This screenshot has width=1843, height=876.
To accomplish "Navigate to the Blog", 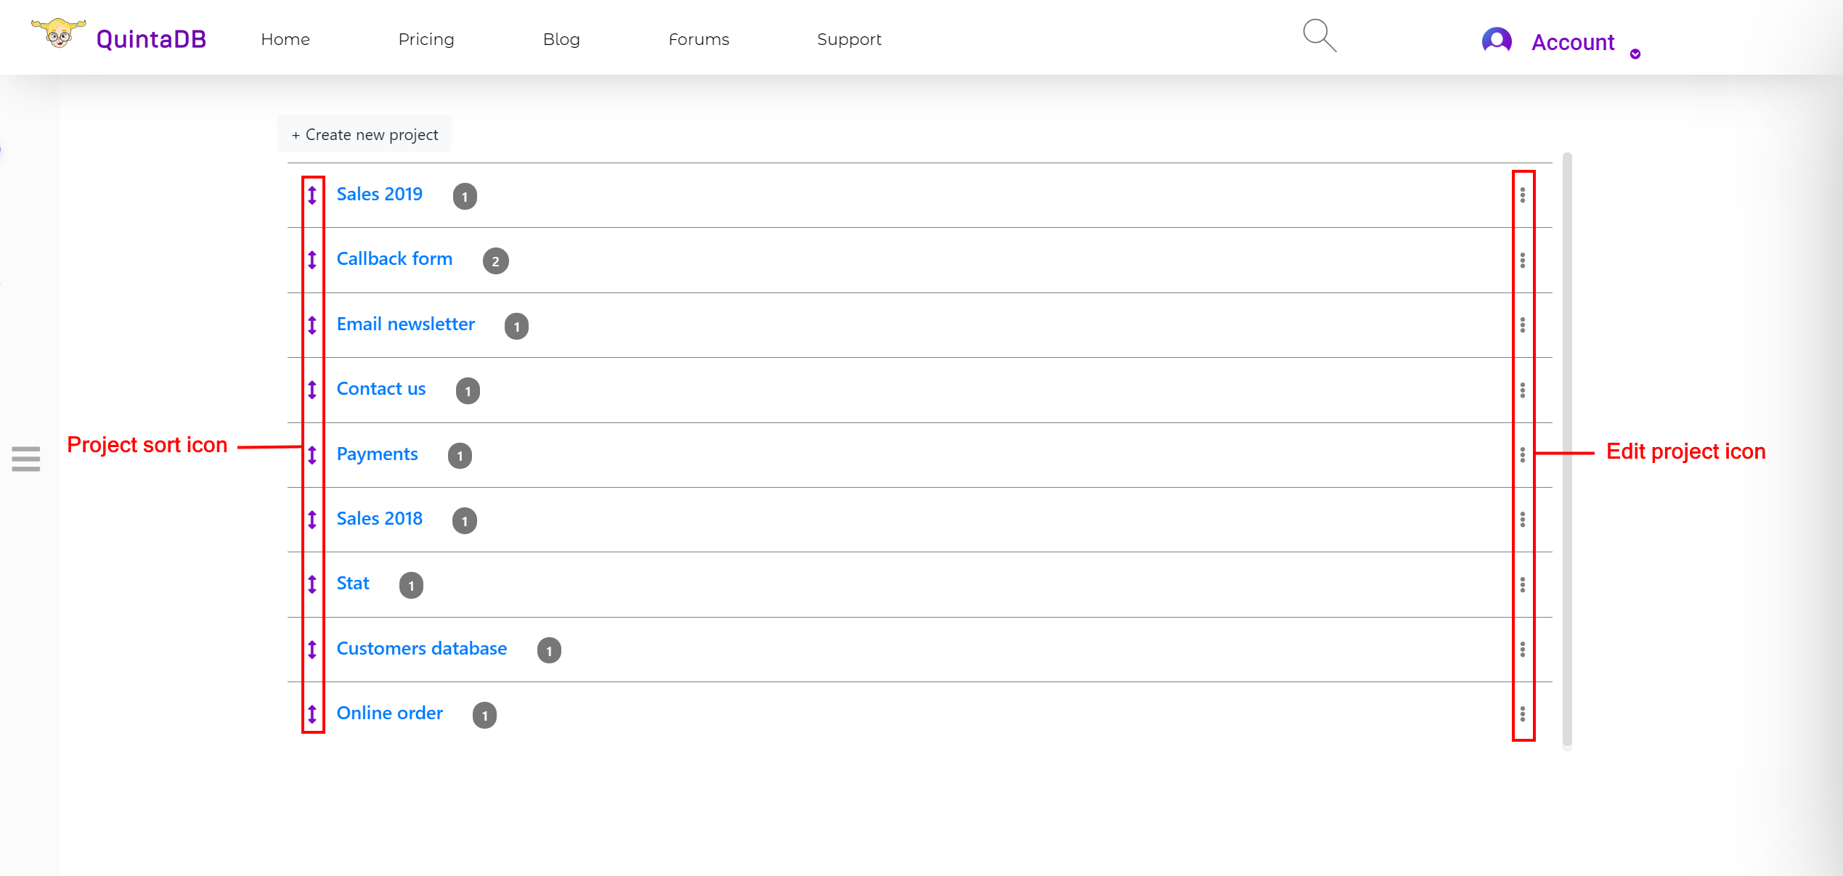I will [x=561, y=39].
